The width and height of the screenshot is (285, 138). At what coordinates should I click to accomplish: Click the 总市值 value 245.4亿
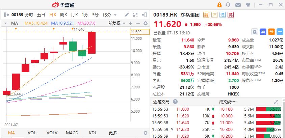(x=231, y=67)
